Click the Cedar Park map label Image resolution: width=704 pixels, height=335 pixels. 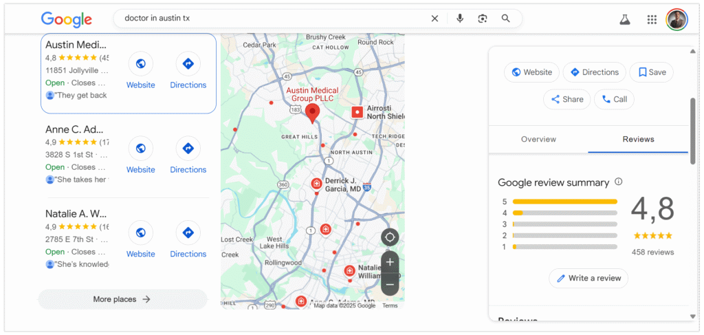[x=259, y=45]
